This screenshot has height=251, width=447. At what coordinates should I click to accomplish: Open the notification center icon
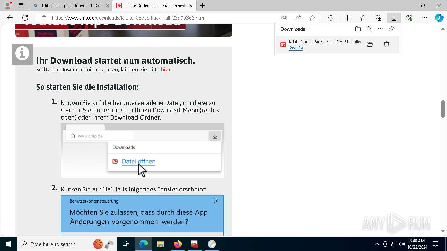coord(435,244)
